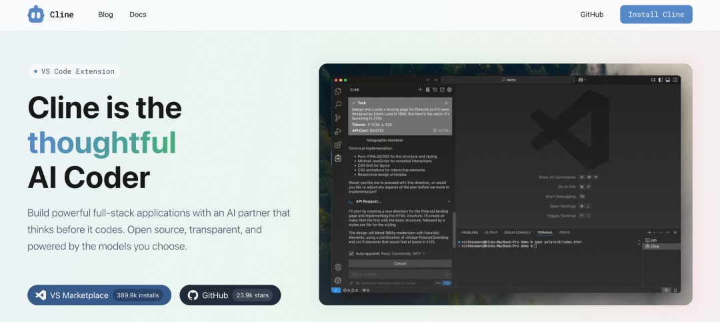The height and width of the screenshot is (322, 720).
Task: Close the terminal panel
Action: pyautogui.click(x=675, y=233)
